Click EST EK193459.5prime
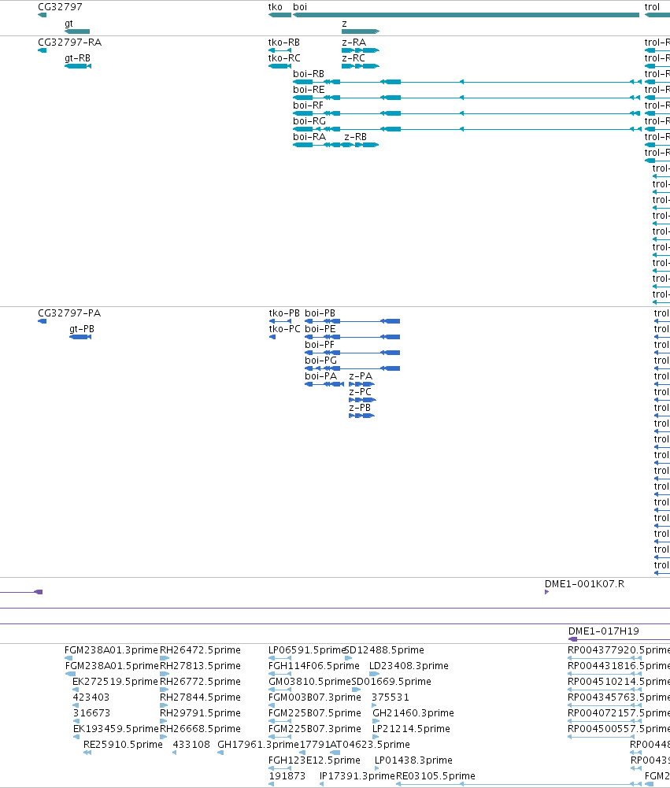This screenshot has height=788, width=670. coord(76,737)
